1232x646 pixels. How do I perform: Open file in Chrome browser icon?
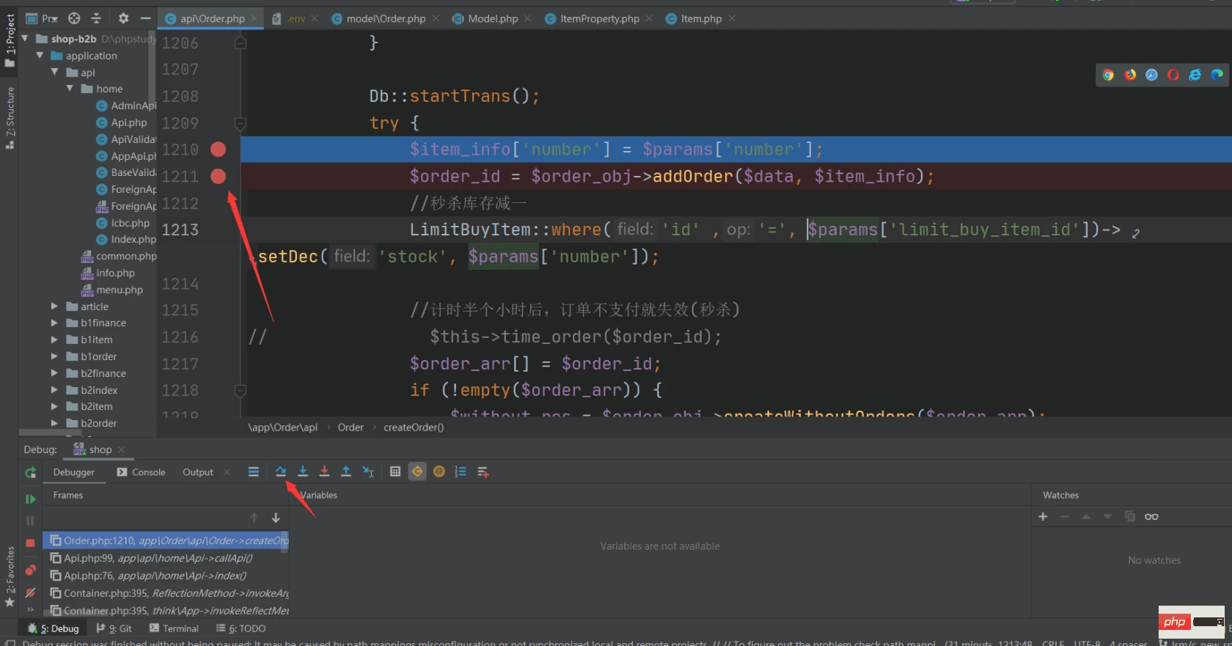pos(1108,75)
